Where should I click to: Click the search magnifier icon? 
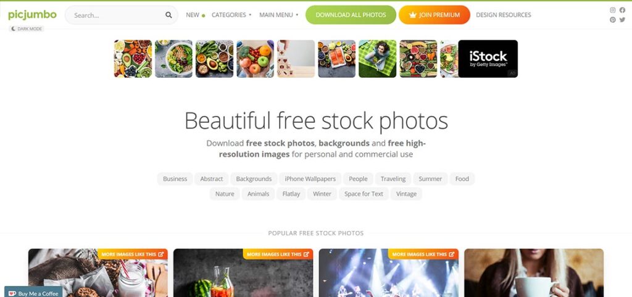point(168,15)
